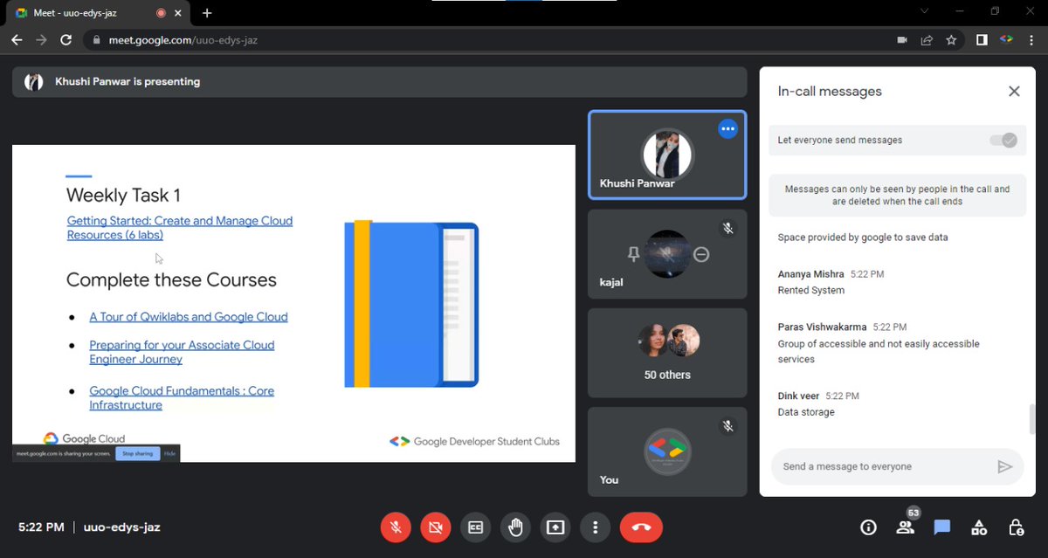Click the blue book illustration on slide
The height and width of the screenshot is (558, 1048).
[411, 304]
